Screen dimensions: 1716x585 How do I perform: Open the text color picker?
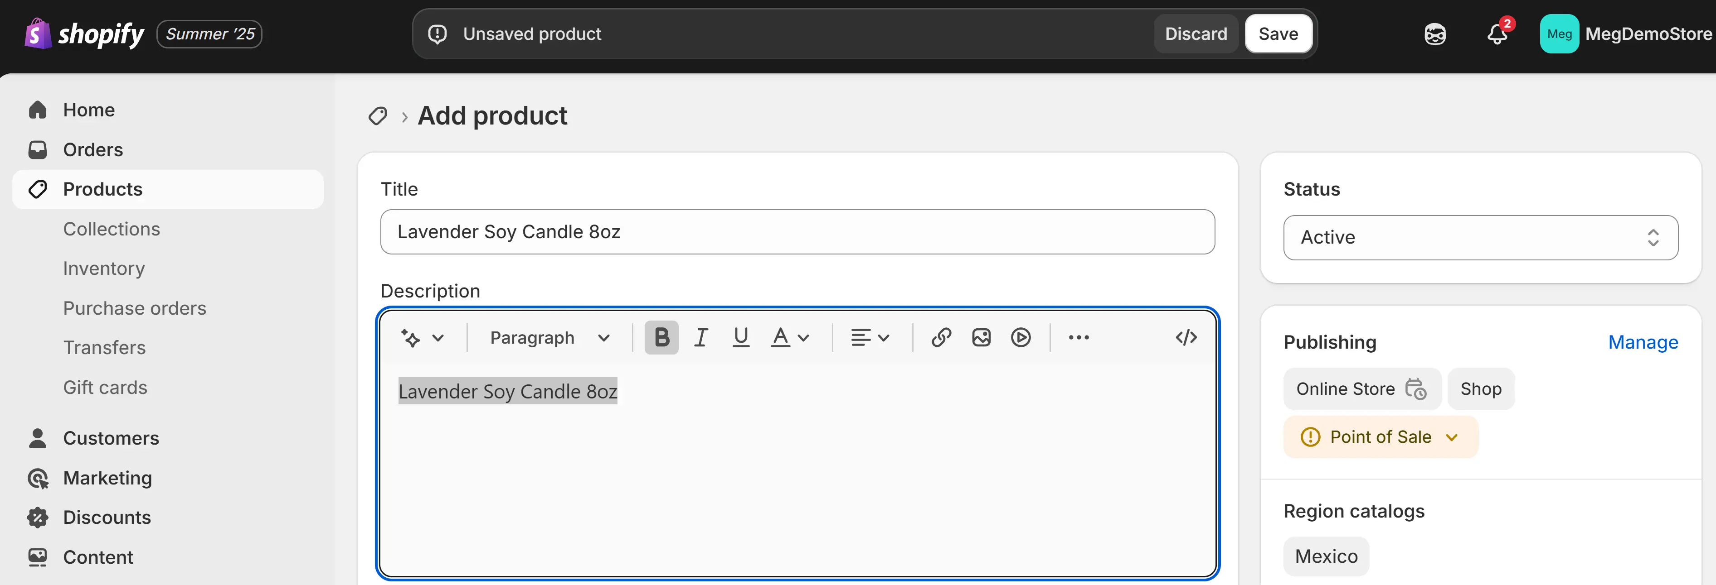pyautogui.click(x=790, y=337)
